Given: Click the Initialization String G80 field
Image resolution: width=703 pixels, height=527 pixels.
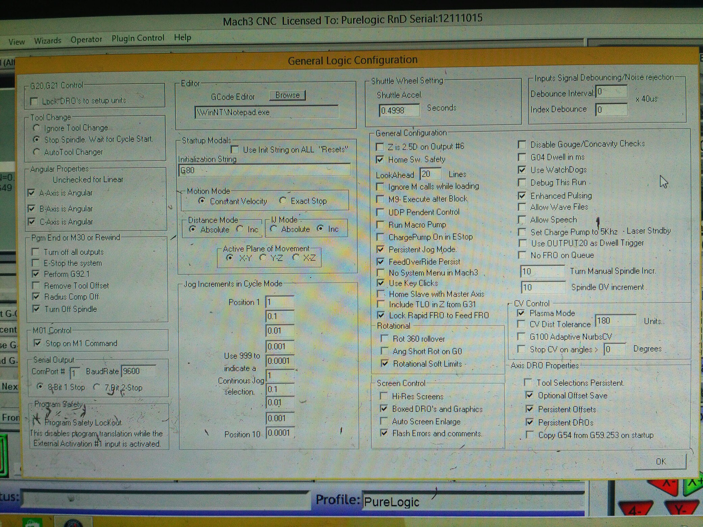Looking at the screenshot, I should [x=264, y=170].
